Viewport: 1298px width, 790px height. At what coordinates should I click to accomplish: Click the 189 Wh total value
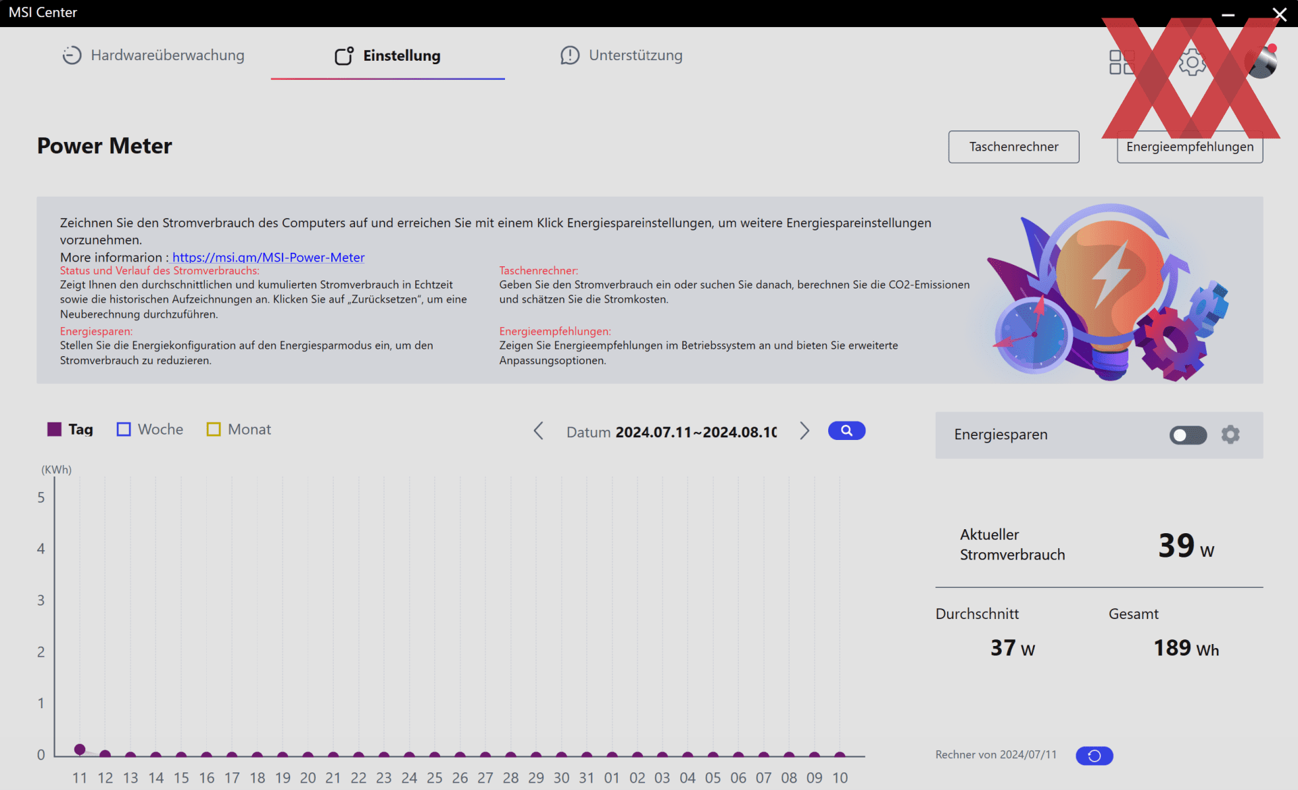(x=1186, y=648)
